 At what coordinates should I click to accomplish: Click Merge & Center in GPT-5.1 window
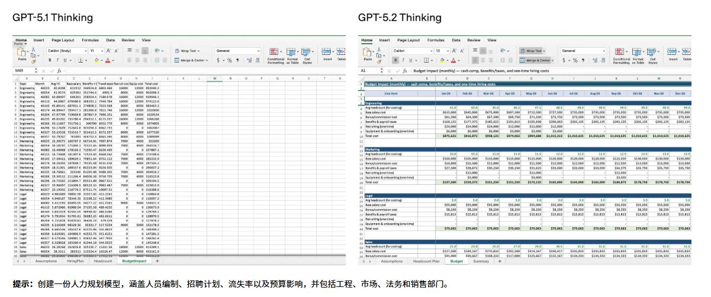coord(192,60)
